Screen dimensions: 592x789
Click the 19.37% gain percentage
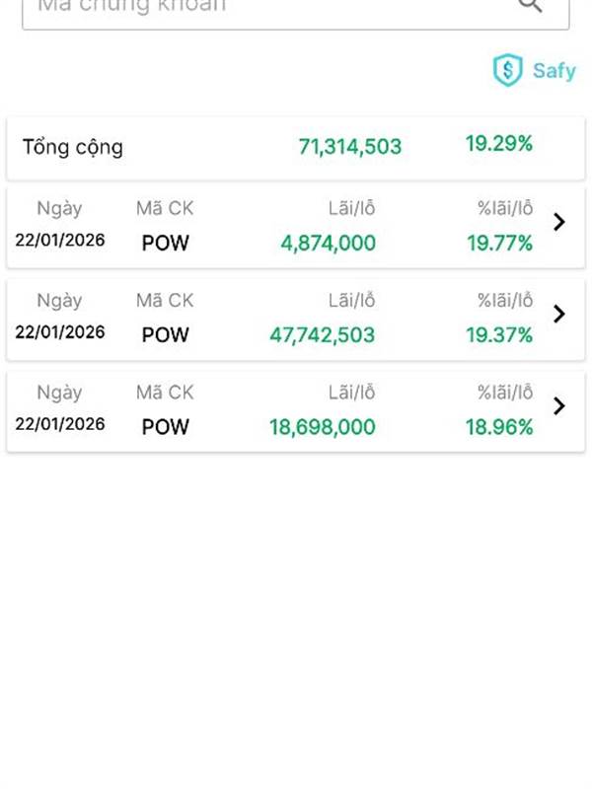pos(499,334)
